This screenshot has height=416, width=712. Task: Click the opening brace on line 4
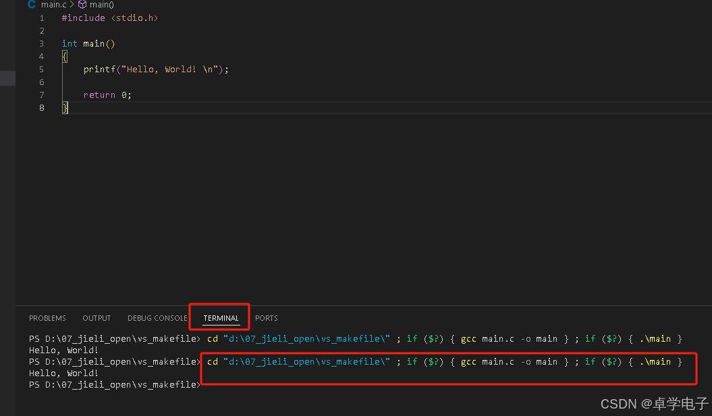65,56
